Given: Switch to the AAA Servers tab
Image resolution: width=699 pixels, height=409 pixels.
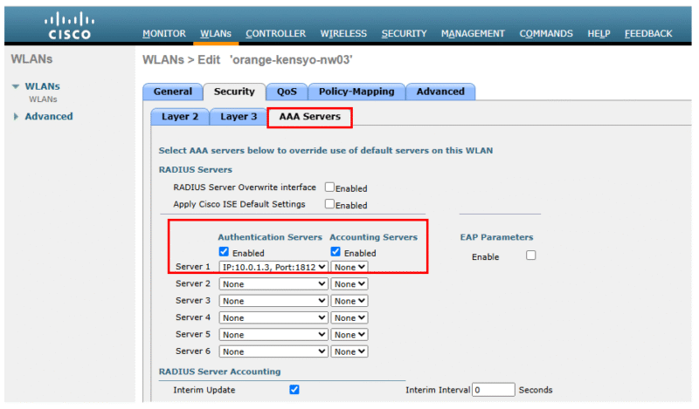Looking at the screenshot, I should pos(309,117).
